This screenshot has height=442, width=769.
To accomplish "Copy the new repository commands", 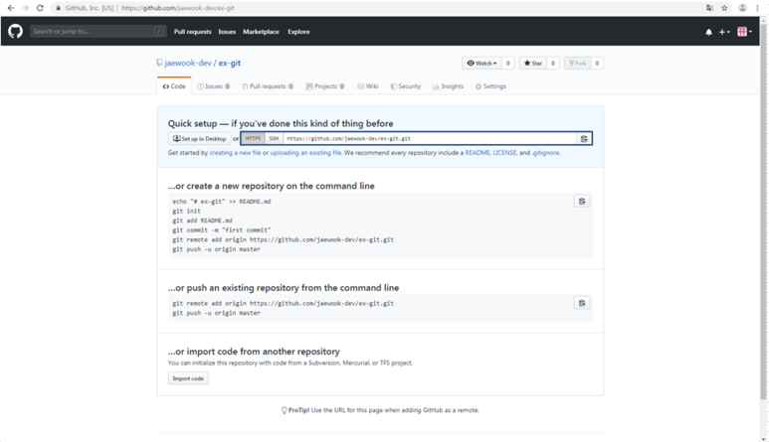I will pyautogui.click(x=582, y=202).
